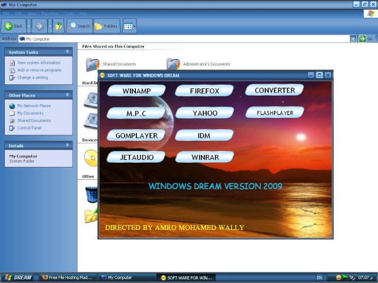Click View system information link
The image size is (378, 283).
coord(39,62)
